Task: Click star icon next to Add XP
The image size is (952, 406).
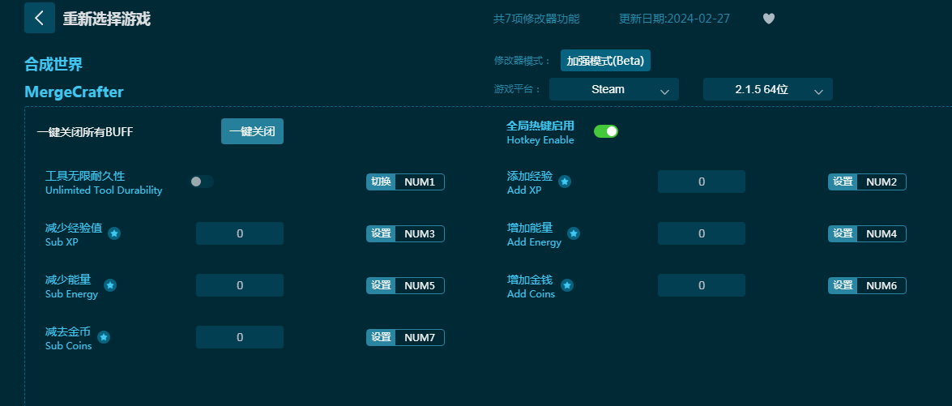Action: pos(565,182)
